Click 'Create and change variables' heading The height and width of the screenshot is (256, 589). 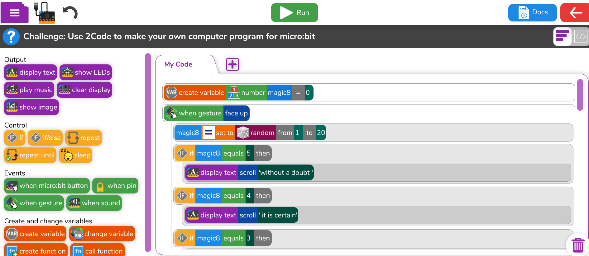click(48, 221)
